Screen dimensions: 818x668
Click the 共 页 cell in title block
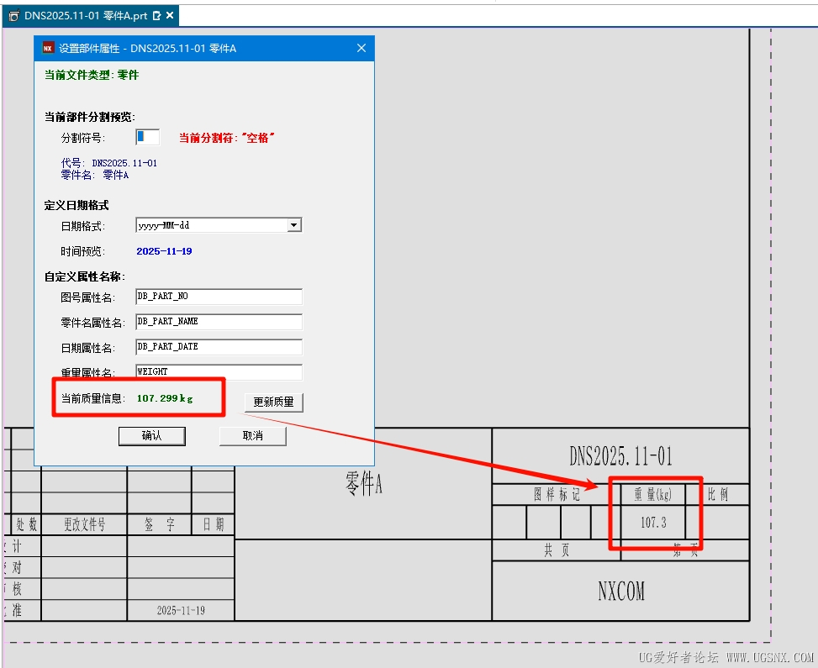[557, 550]
